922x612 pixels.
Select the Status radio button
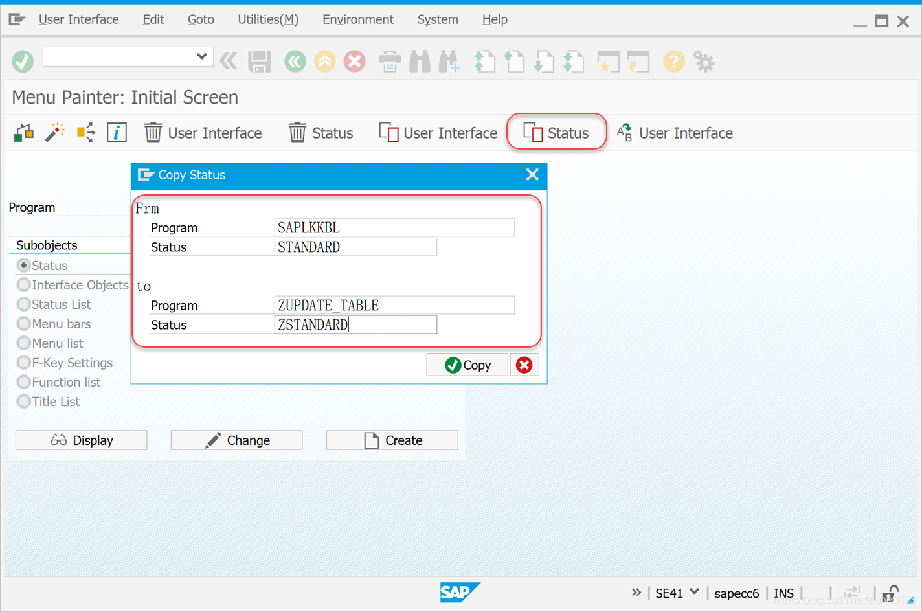click(x=24, y=266)
